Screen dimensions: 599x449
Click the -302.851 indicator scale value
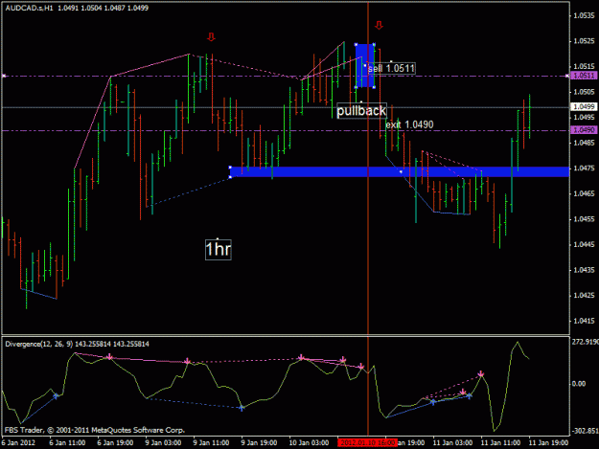tap(585, 431)
